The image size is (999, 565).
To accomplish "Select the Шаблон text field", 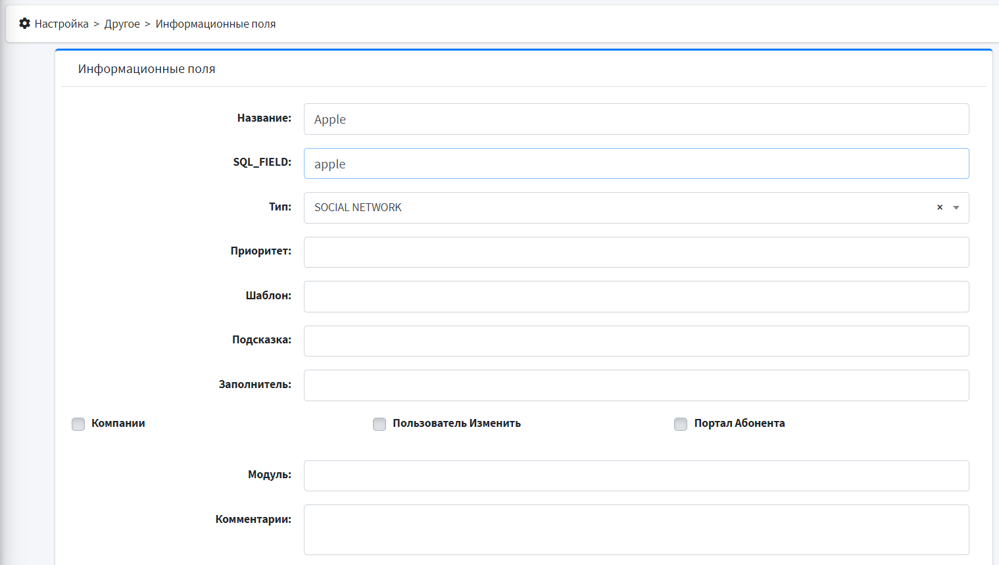I will pos(636,297).
